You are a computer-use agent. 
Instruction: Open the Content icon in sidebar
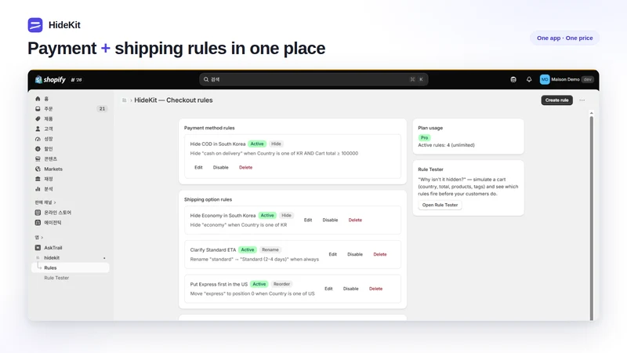[38, 159]
